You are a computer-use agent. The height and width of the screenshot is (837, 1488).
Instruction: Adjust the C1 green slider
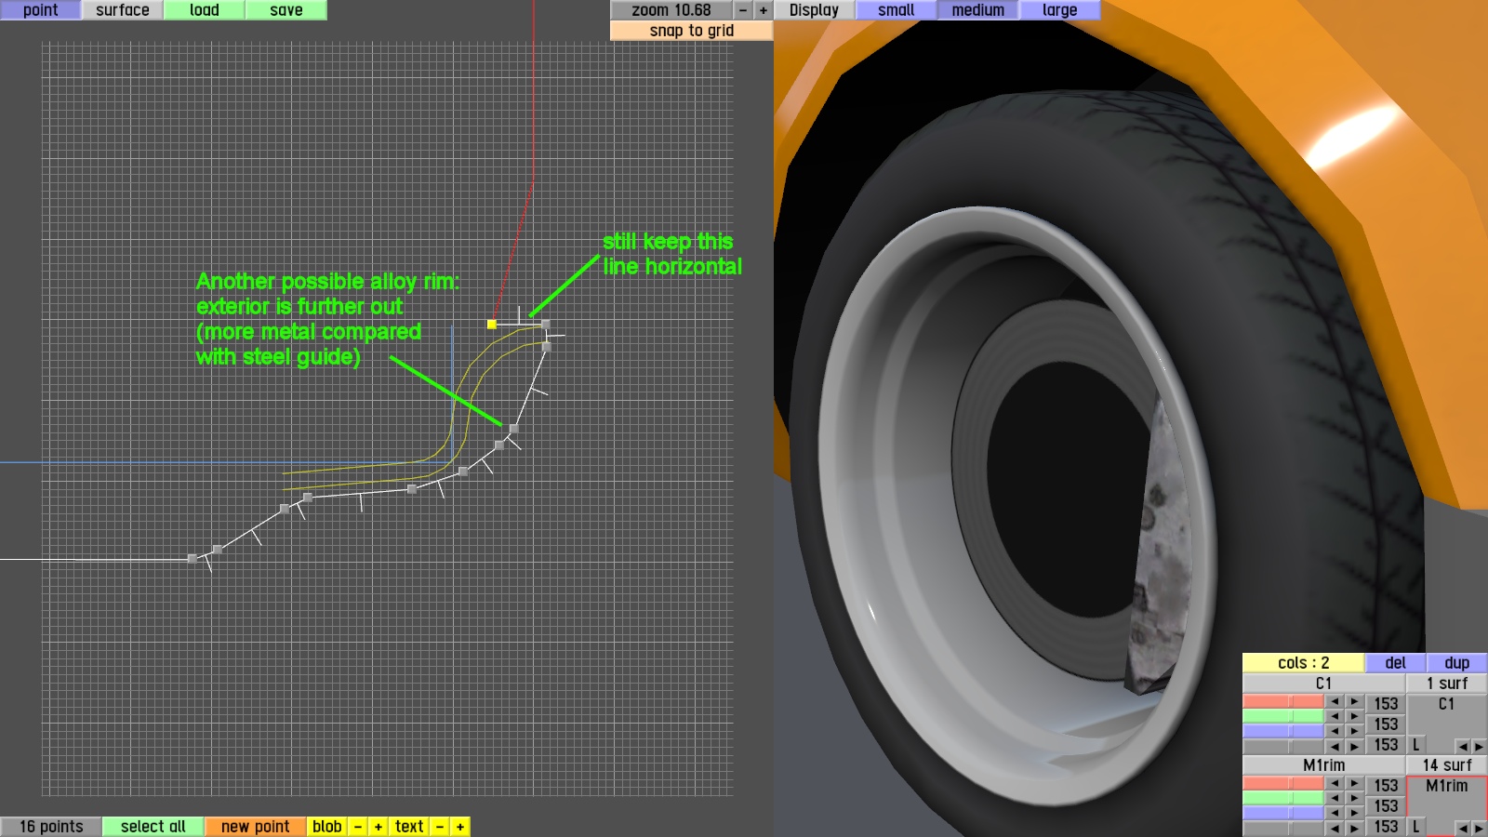click(1283, 716)
